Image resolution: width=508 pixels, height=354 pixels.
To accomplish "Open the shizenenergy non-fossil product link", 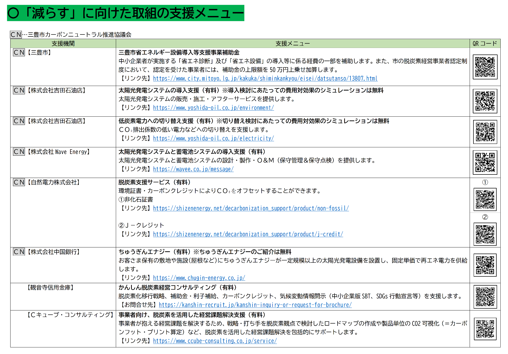I will click(x=251, y=209).
